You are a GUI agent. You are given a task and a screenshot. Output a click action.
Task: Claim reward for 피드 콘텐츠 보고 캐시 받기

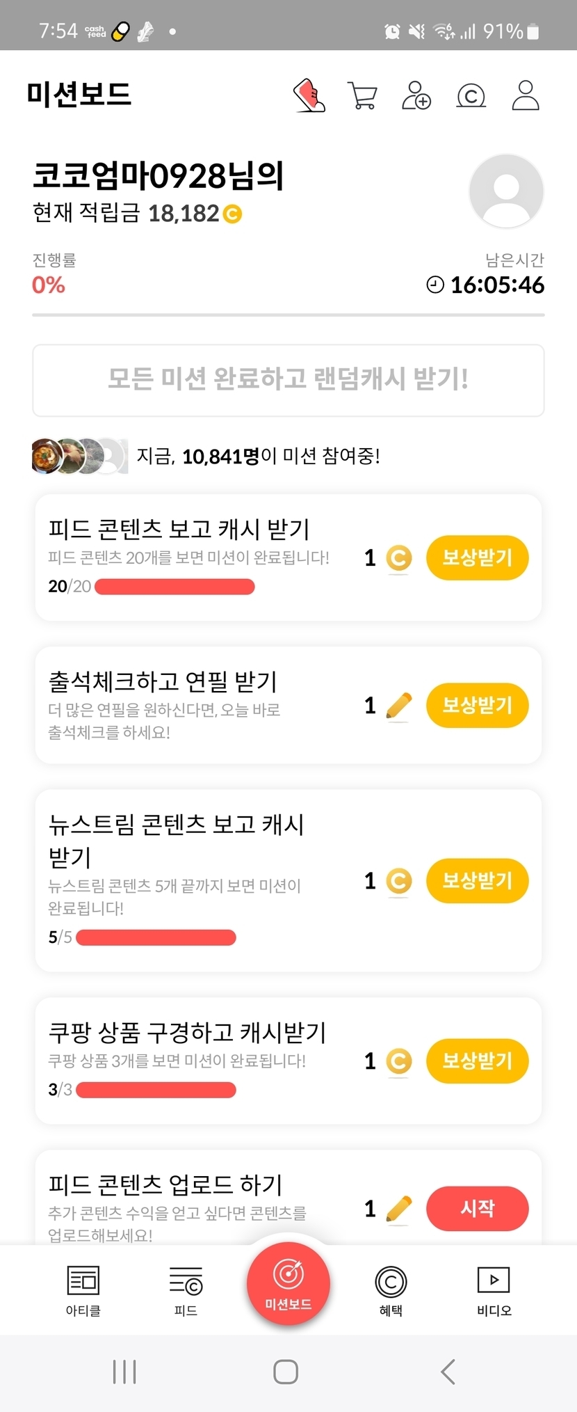[x=477, y=557]
